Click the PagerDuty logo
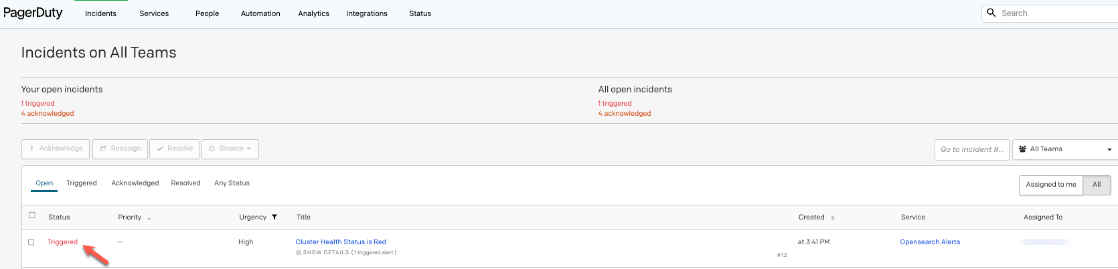Screen dimensions: 1118x269 pyautogui.click(x=33, y=13)
